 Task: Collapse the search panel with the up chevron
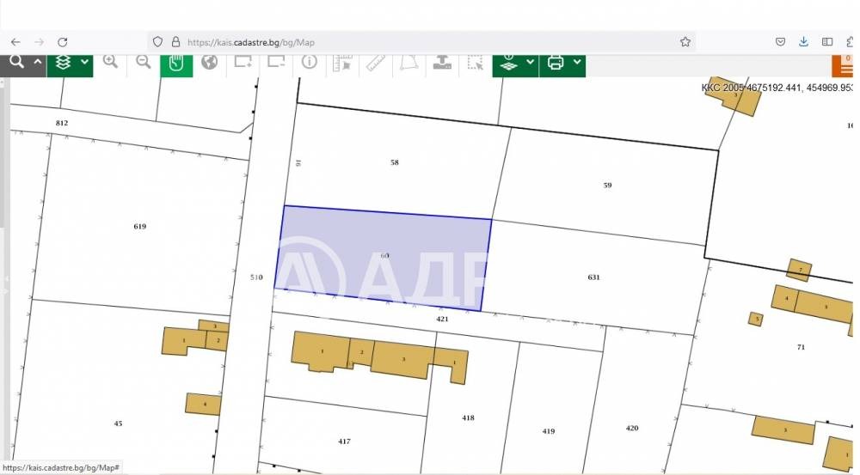click(38, 63)
